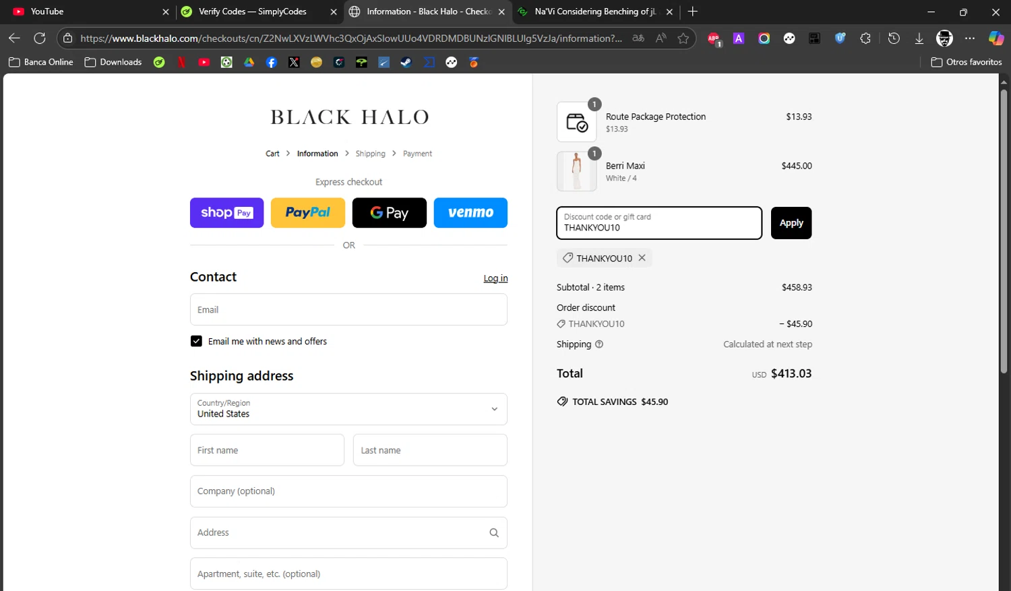This screenshot has height=591, width=1011.
Task: Open browser Settings and more ellipsis
Action: (x=970, y=38)
